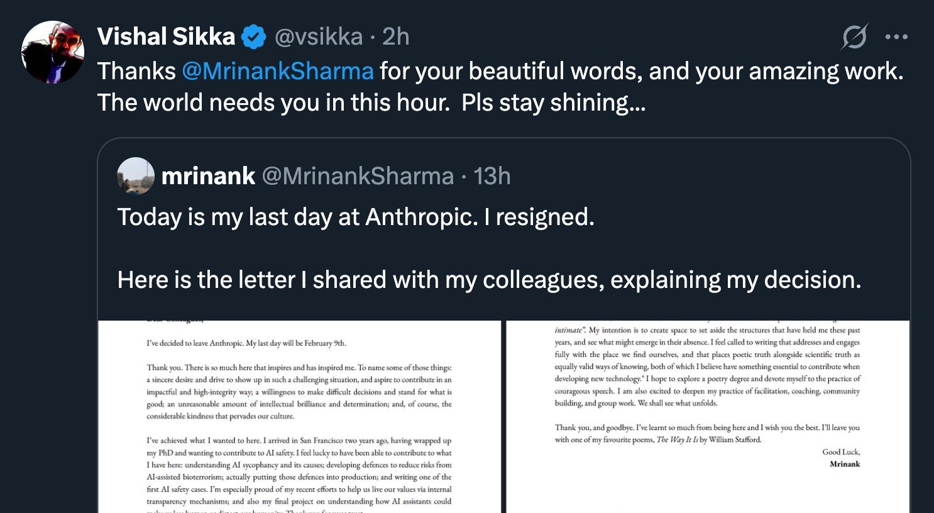Open the Vishal Sikka display name link

166,37
